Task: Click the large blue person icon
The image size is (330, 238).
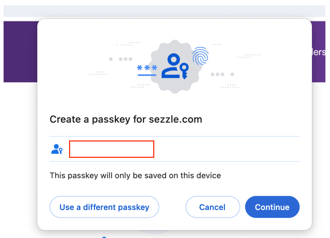Action: (171, 66)
